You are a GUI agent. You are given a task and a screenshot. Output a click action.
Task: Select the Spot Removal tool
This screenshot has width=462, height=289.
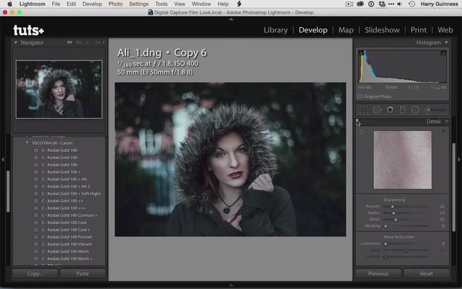pos(377,110)
